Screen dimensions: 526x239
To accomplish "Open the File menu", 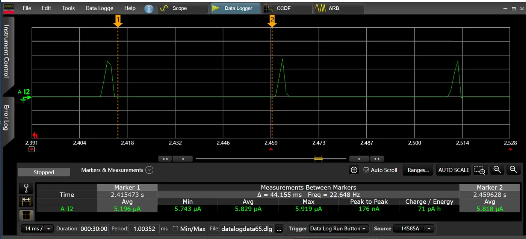I will click(x=27, y=8).
